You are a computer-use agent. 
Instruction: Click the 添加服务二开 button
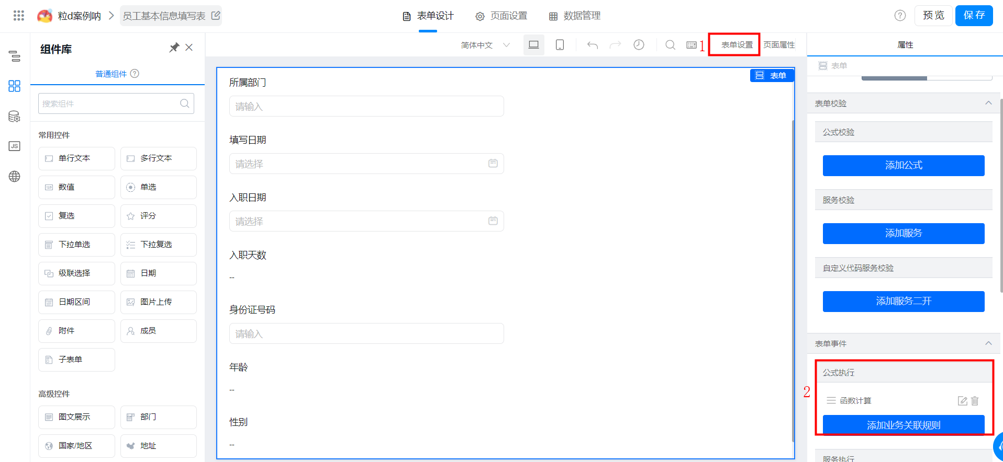(x=904, y=302)
